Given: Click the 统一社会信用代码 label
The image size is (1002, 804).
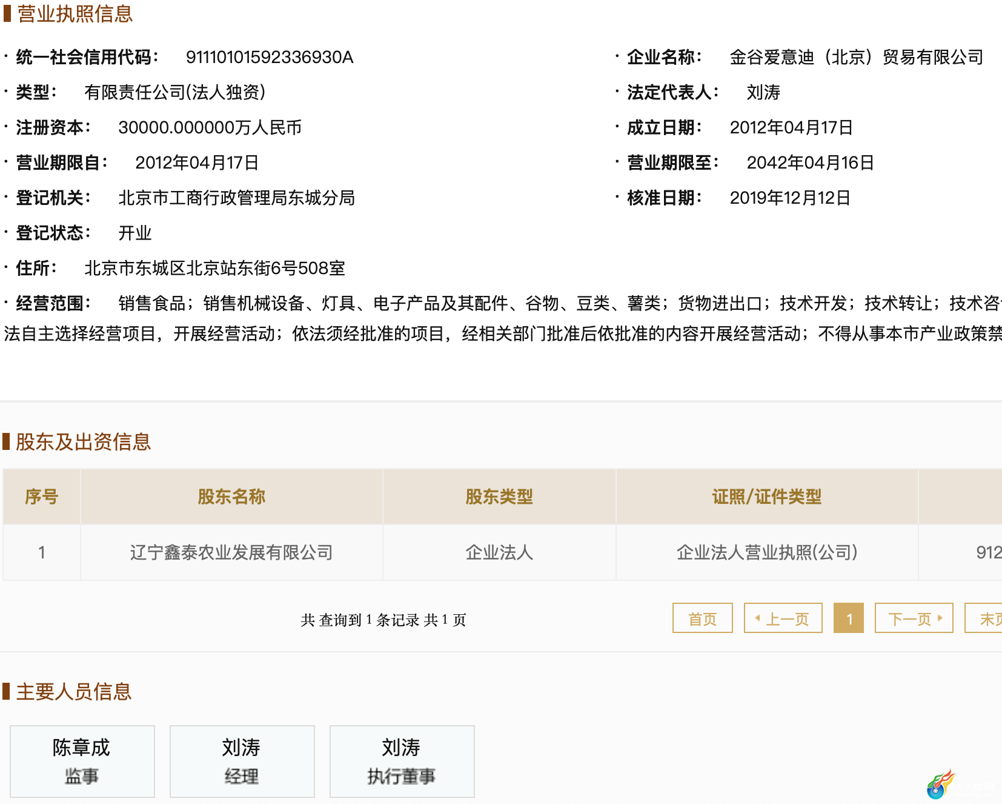Looking at the screenshot, I should (x=87, y=57).
